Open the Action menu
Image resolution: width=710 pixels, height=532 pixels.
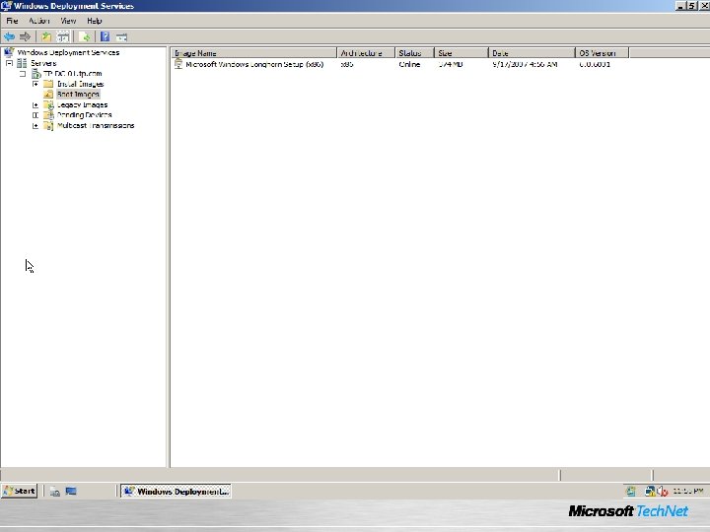tap(39, 21)
